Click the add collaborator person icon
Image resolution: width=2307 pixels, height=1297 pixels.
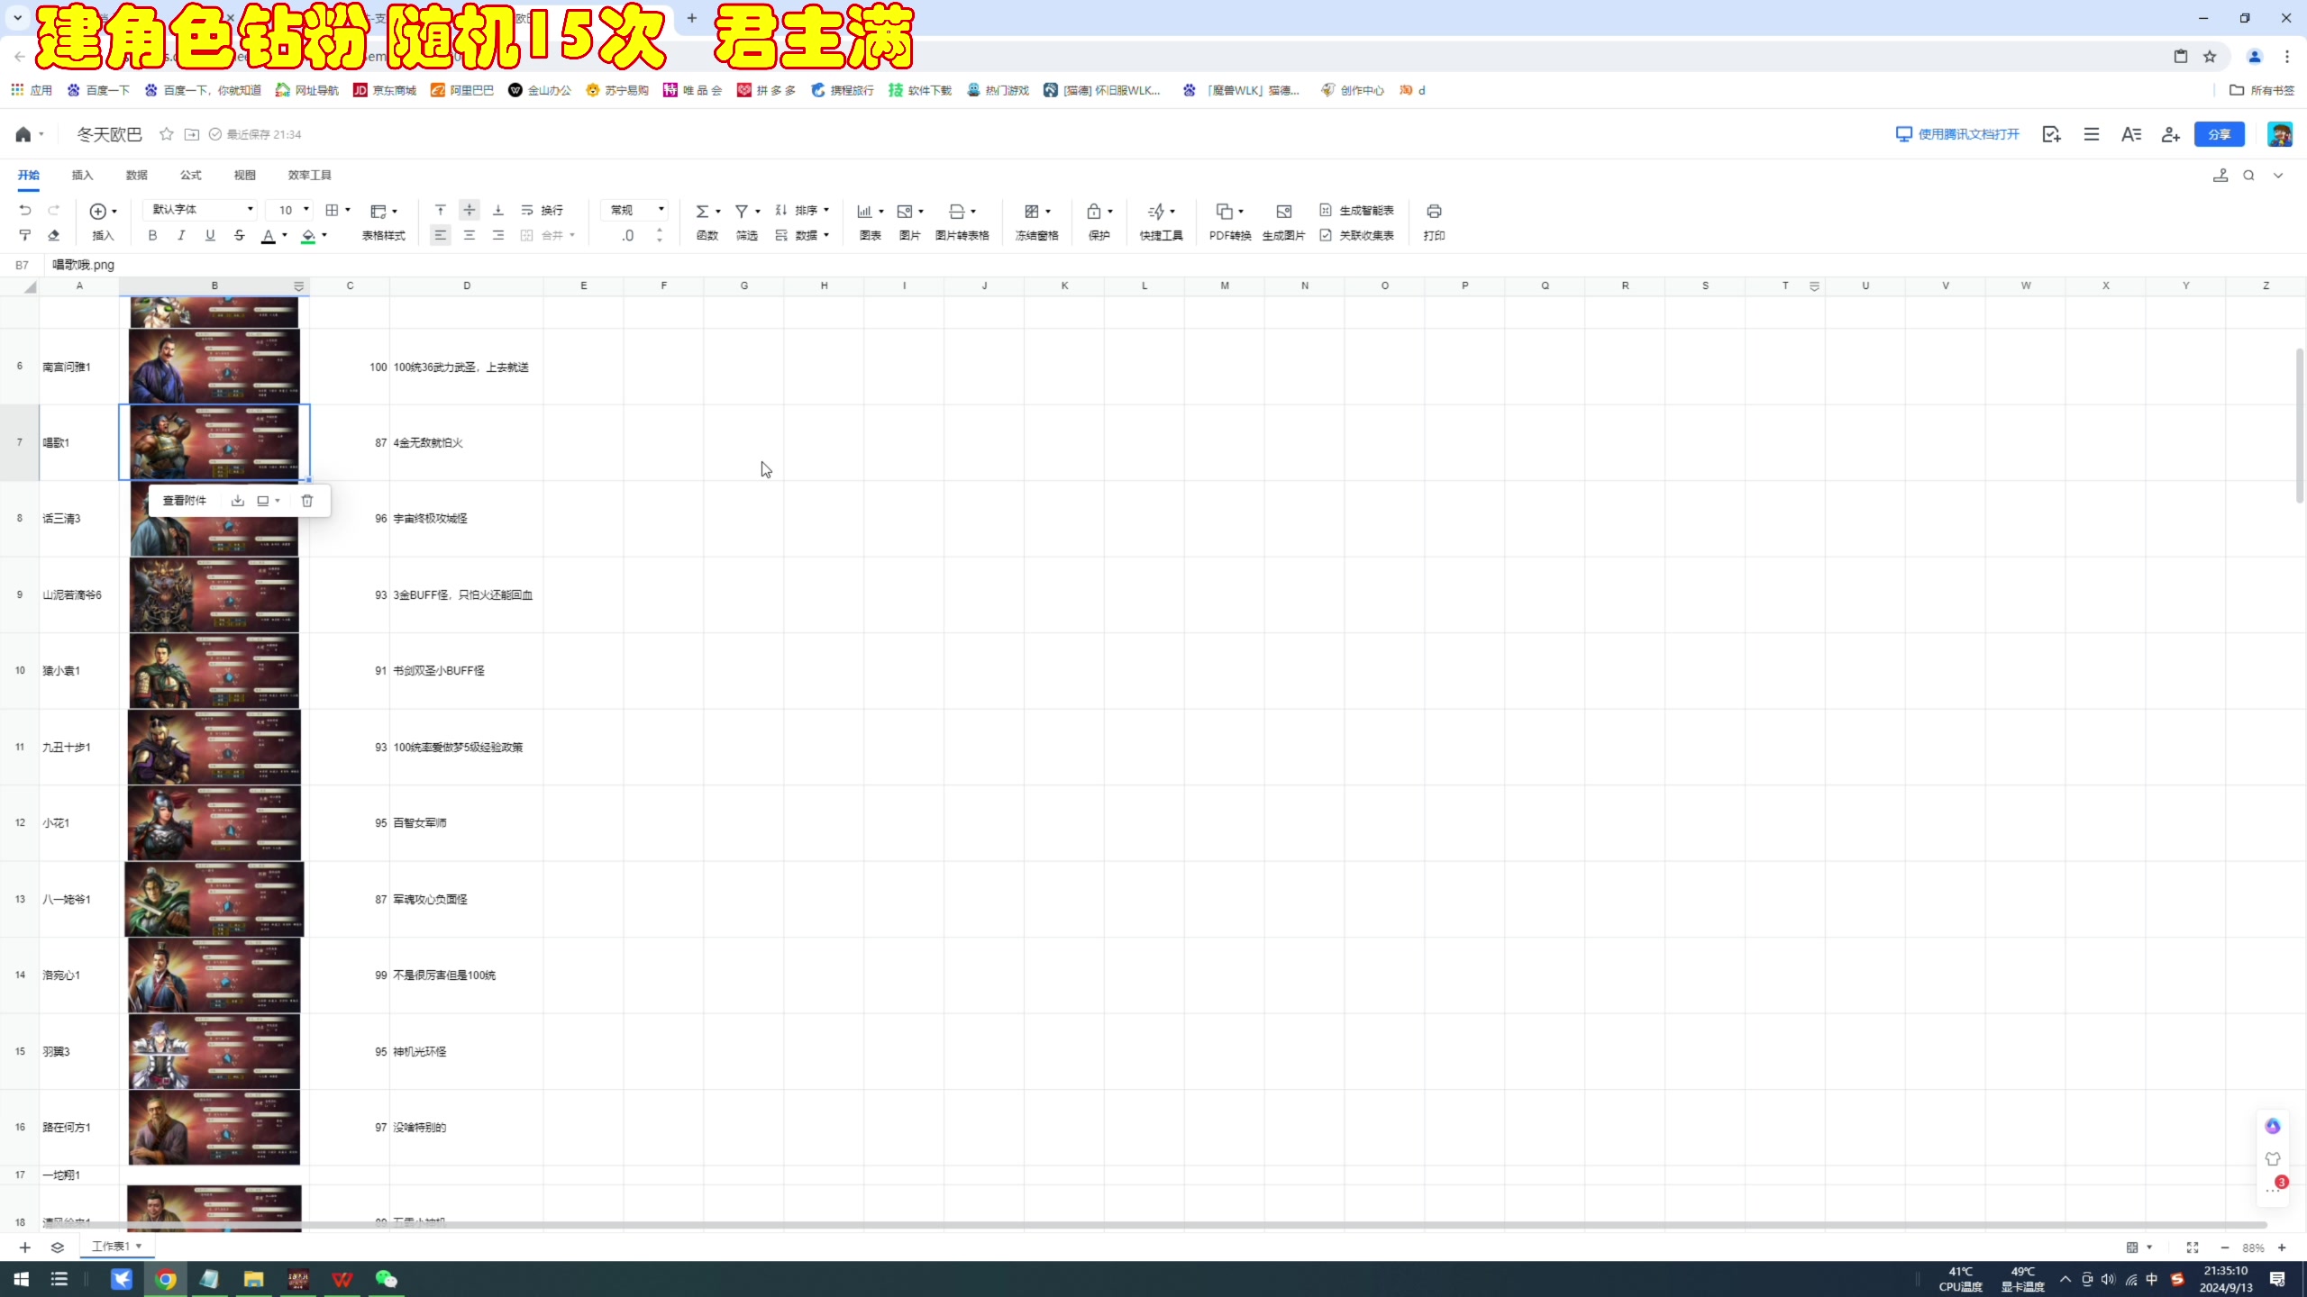2170,134
